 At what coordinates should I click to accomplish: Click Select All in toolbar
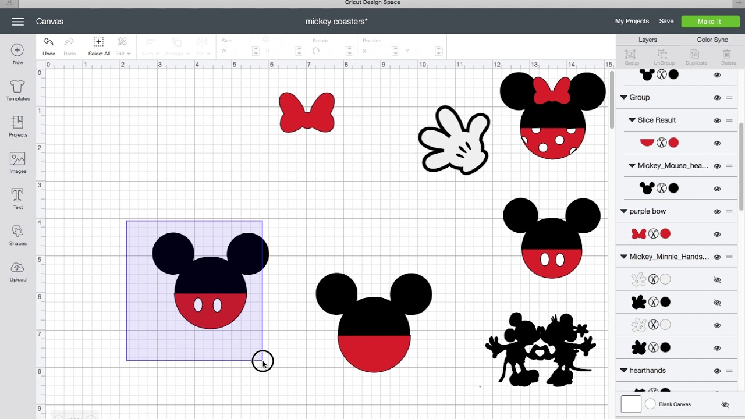[x=99, y=46]
